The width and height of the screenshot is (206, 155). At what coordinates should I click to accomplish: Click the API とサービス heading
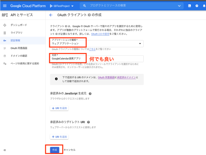(x=22, y=15)
